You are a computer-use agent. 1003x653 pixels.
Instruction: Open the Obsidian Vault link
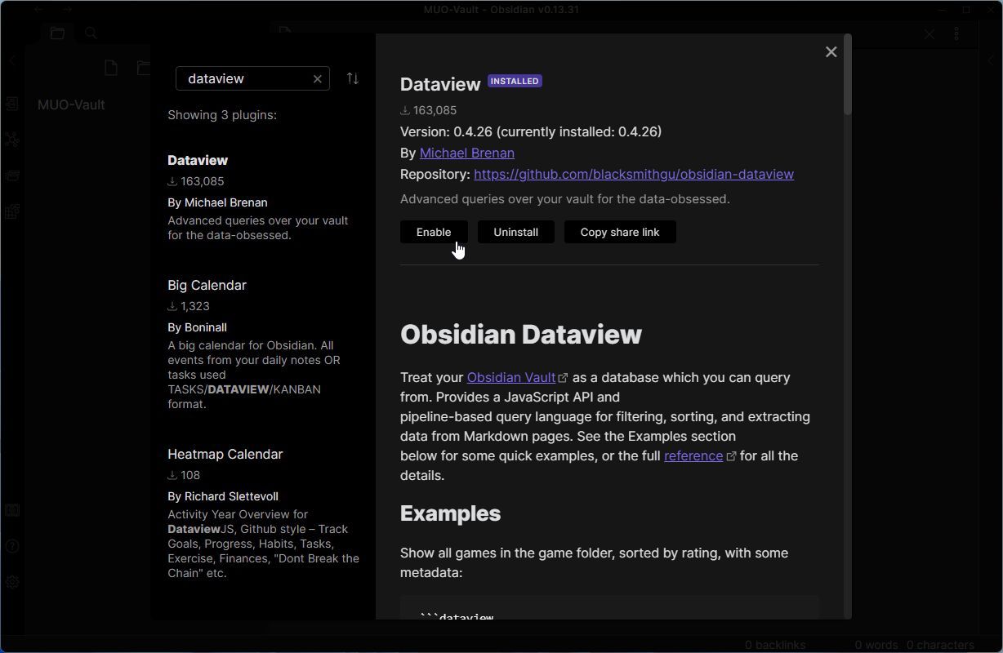(511, 377)
